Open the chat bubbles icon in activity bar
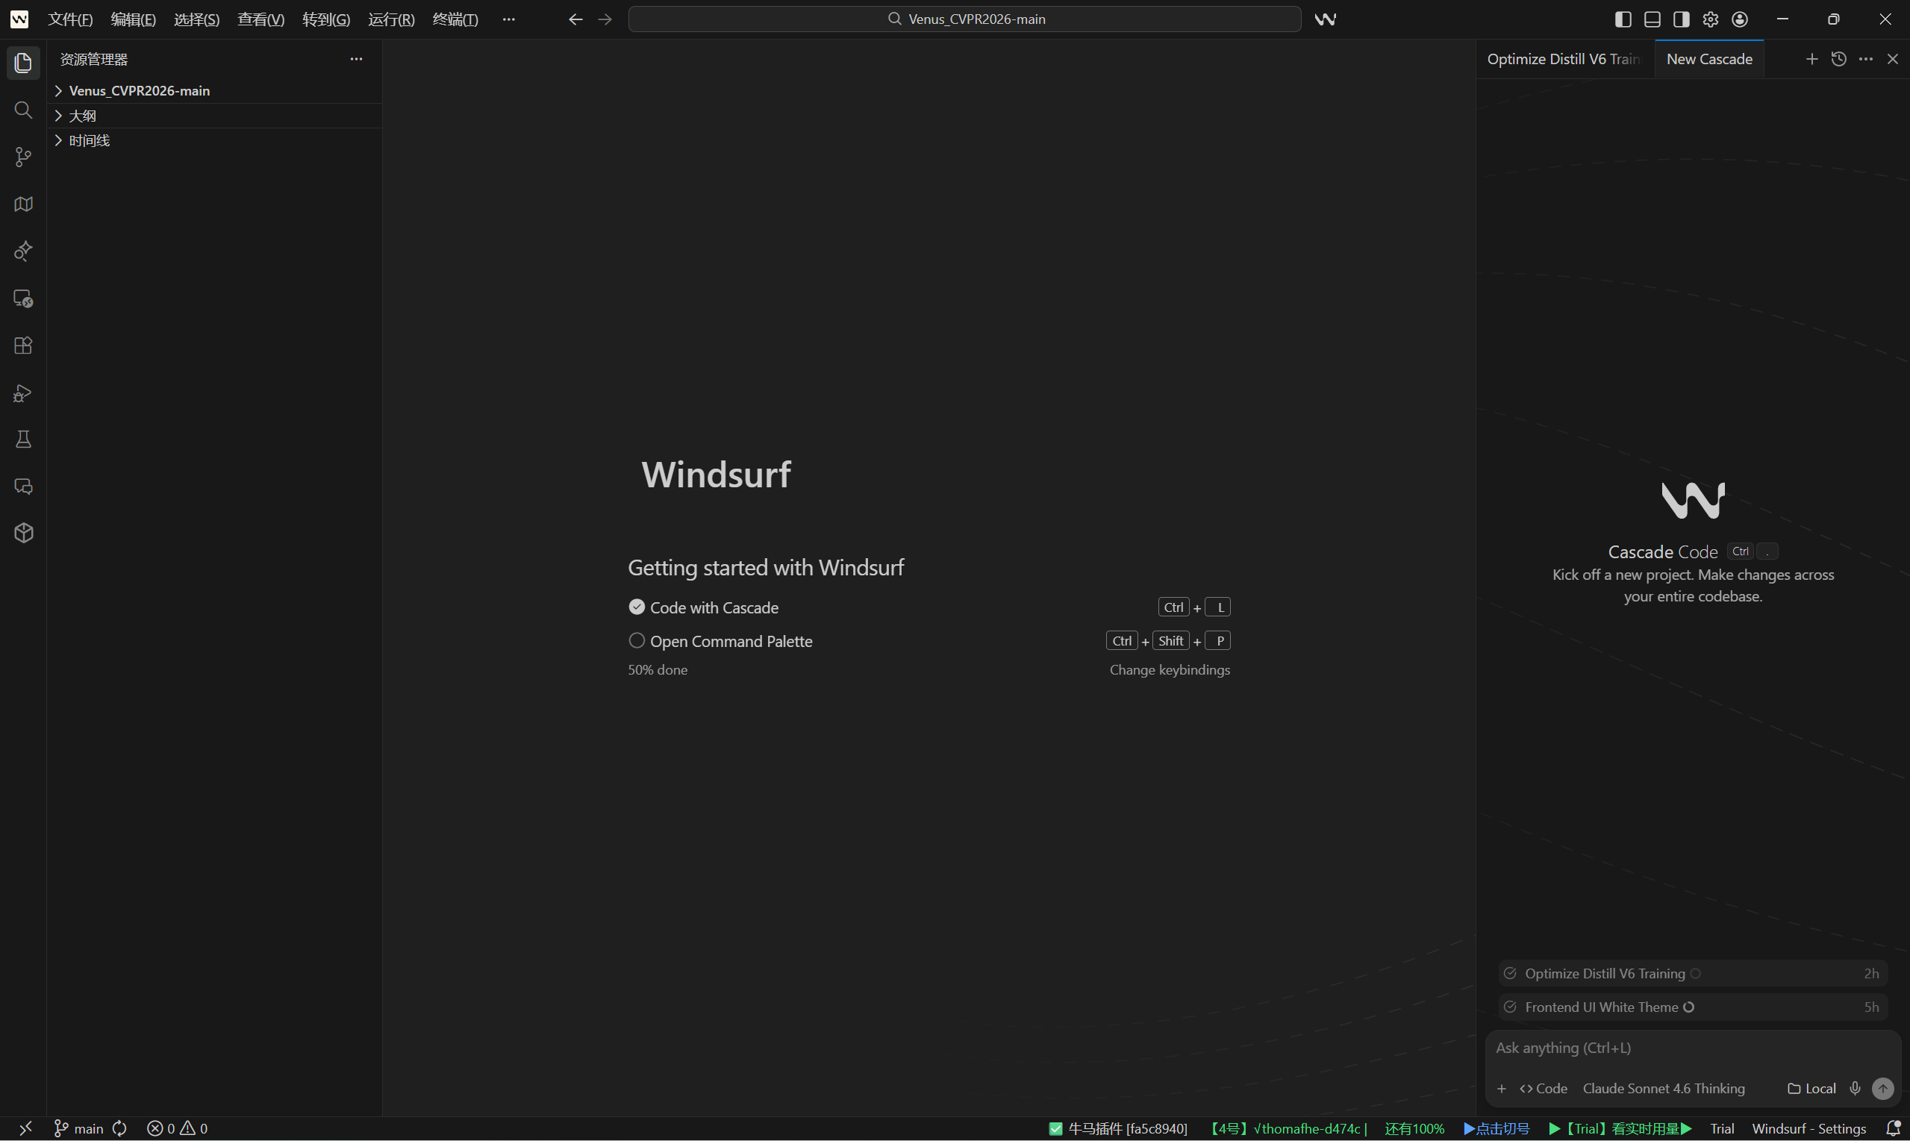The height and width of the screenshot is (1141, 1910). click(23, 486)
